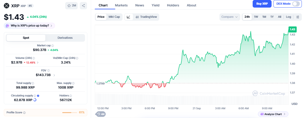Expand Volume (24h) details chevron

click(38, 62)
